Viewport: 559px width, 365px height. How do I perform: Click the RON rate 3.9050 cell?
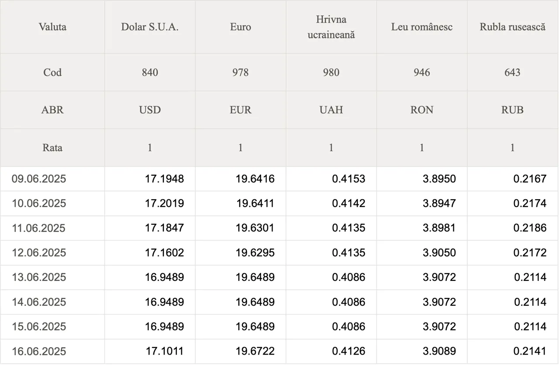(x=422, y=253)
